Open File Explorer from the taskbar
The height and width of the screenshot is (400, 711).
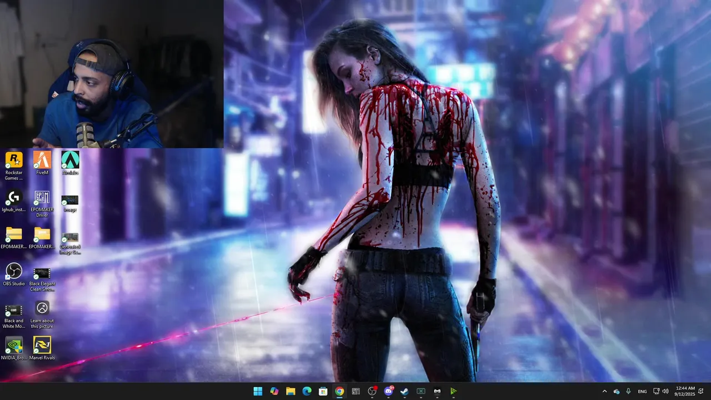click(x=291, y=391)
